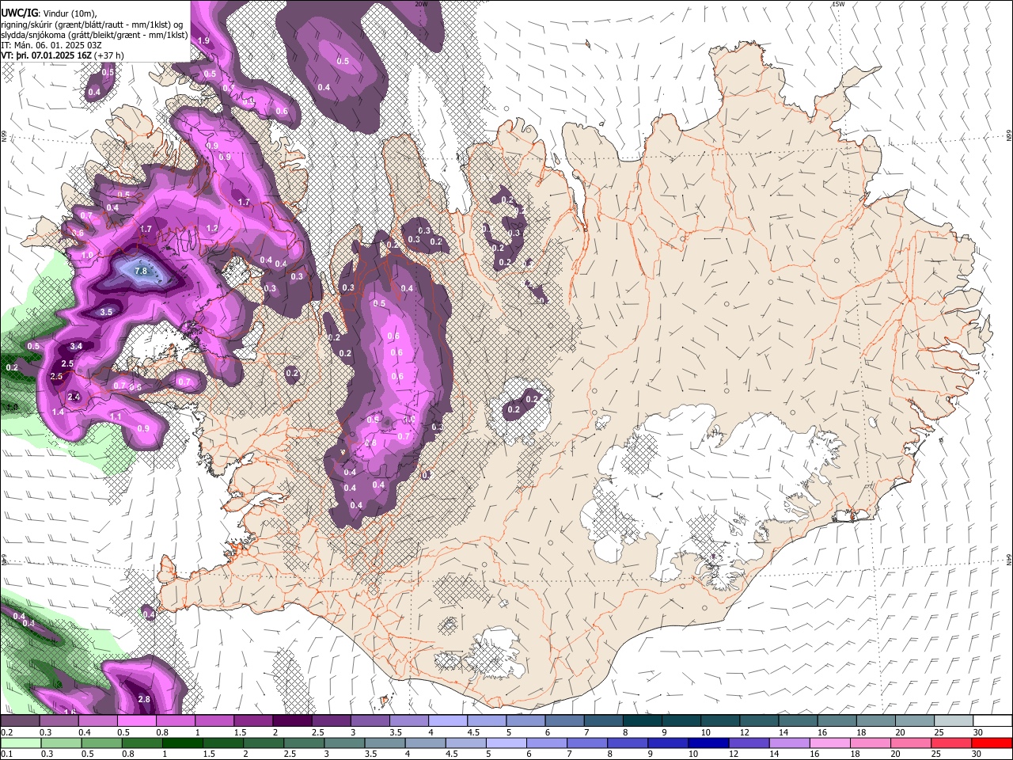Click the white swatch at 30 in the top legend row
The image size is (1013, 760).
tap(992, 721)
